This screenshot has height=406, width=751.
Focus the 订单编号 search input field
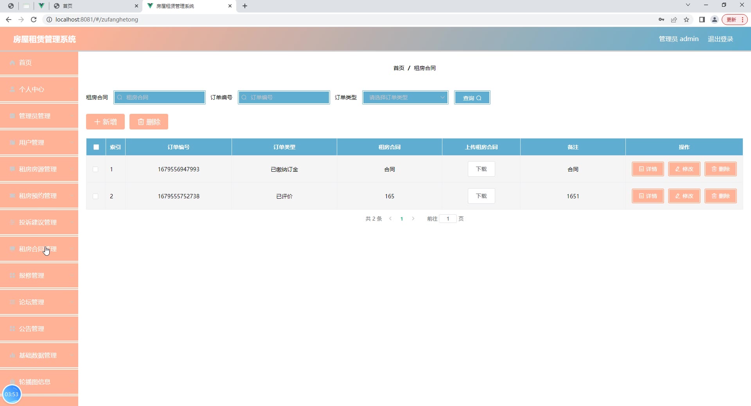tap(284, 97)
